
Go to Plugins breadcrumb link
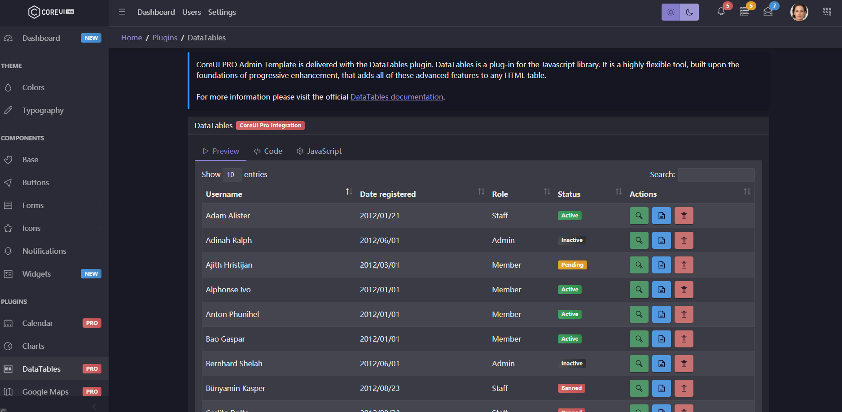[x=165, y=38]
